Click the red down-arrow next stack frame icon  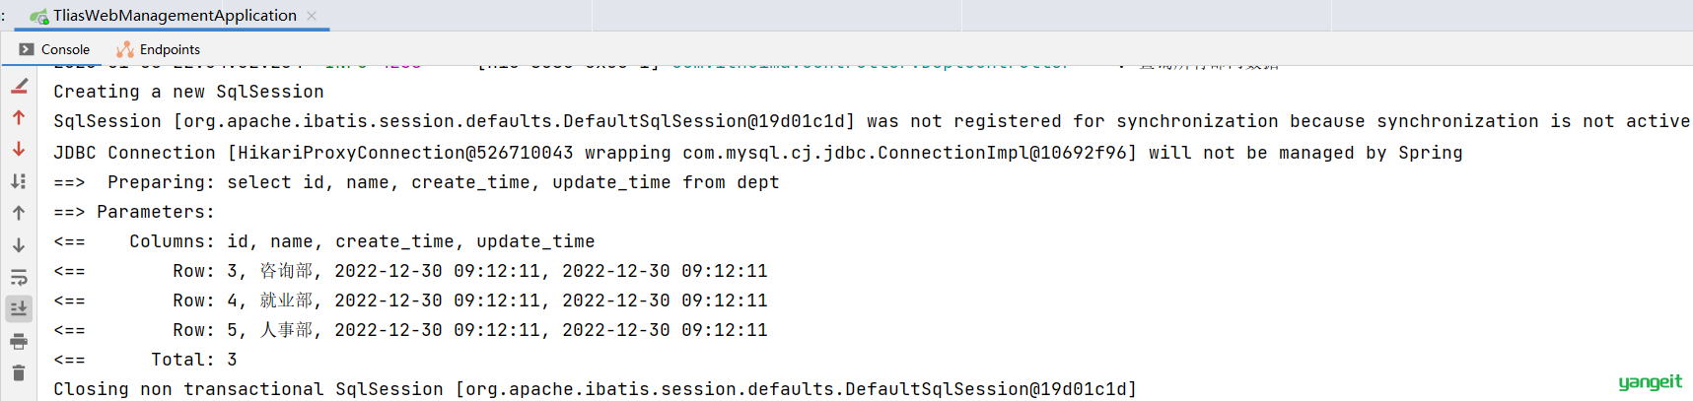[x=19, y=150]
